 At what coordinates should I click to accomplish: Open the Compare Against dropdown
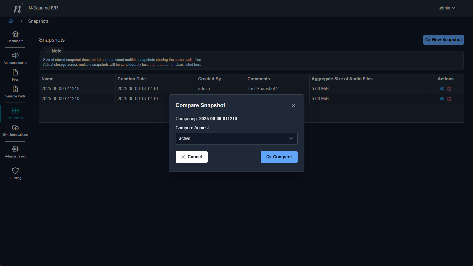tap(236, 139)
